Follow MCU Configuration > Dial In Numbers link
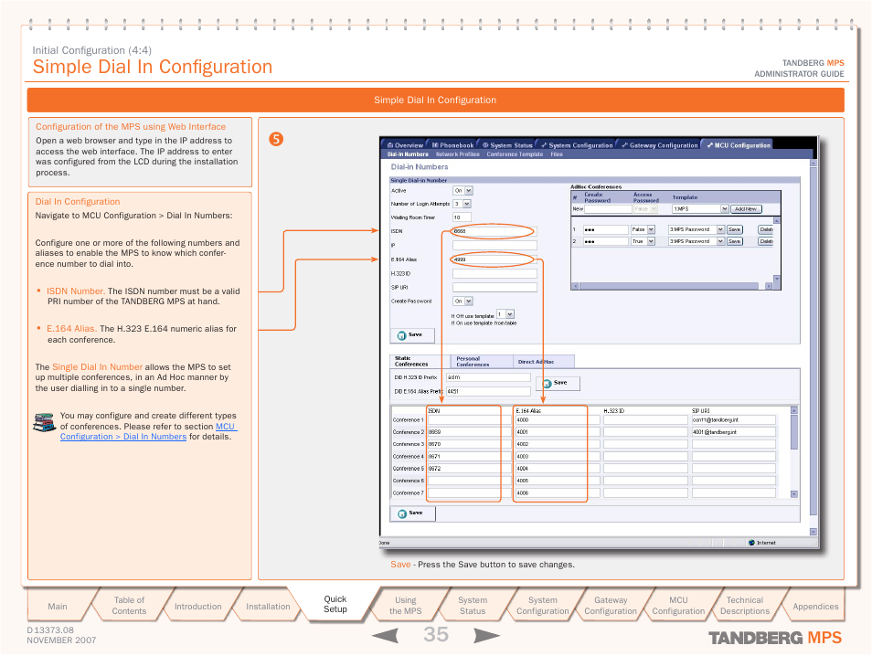 tap(148, 431)
